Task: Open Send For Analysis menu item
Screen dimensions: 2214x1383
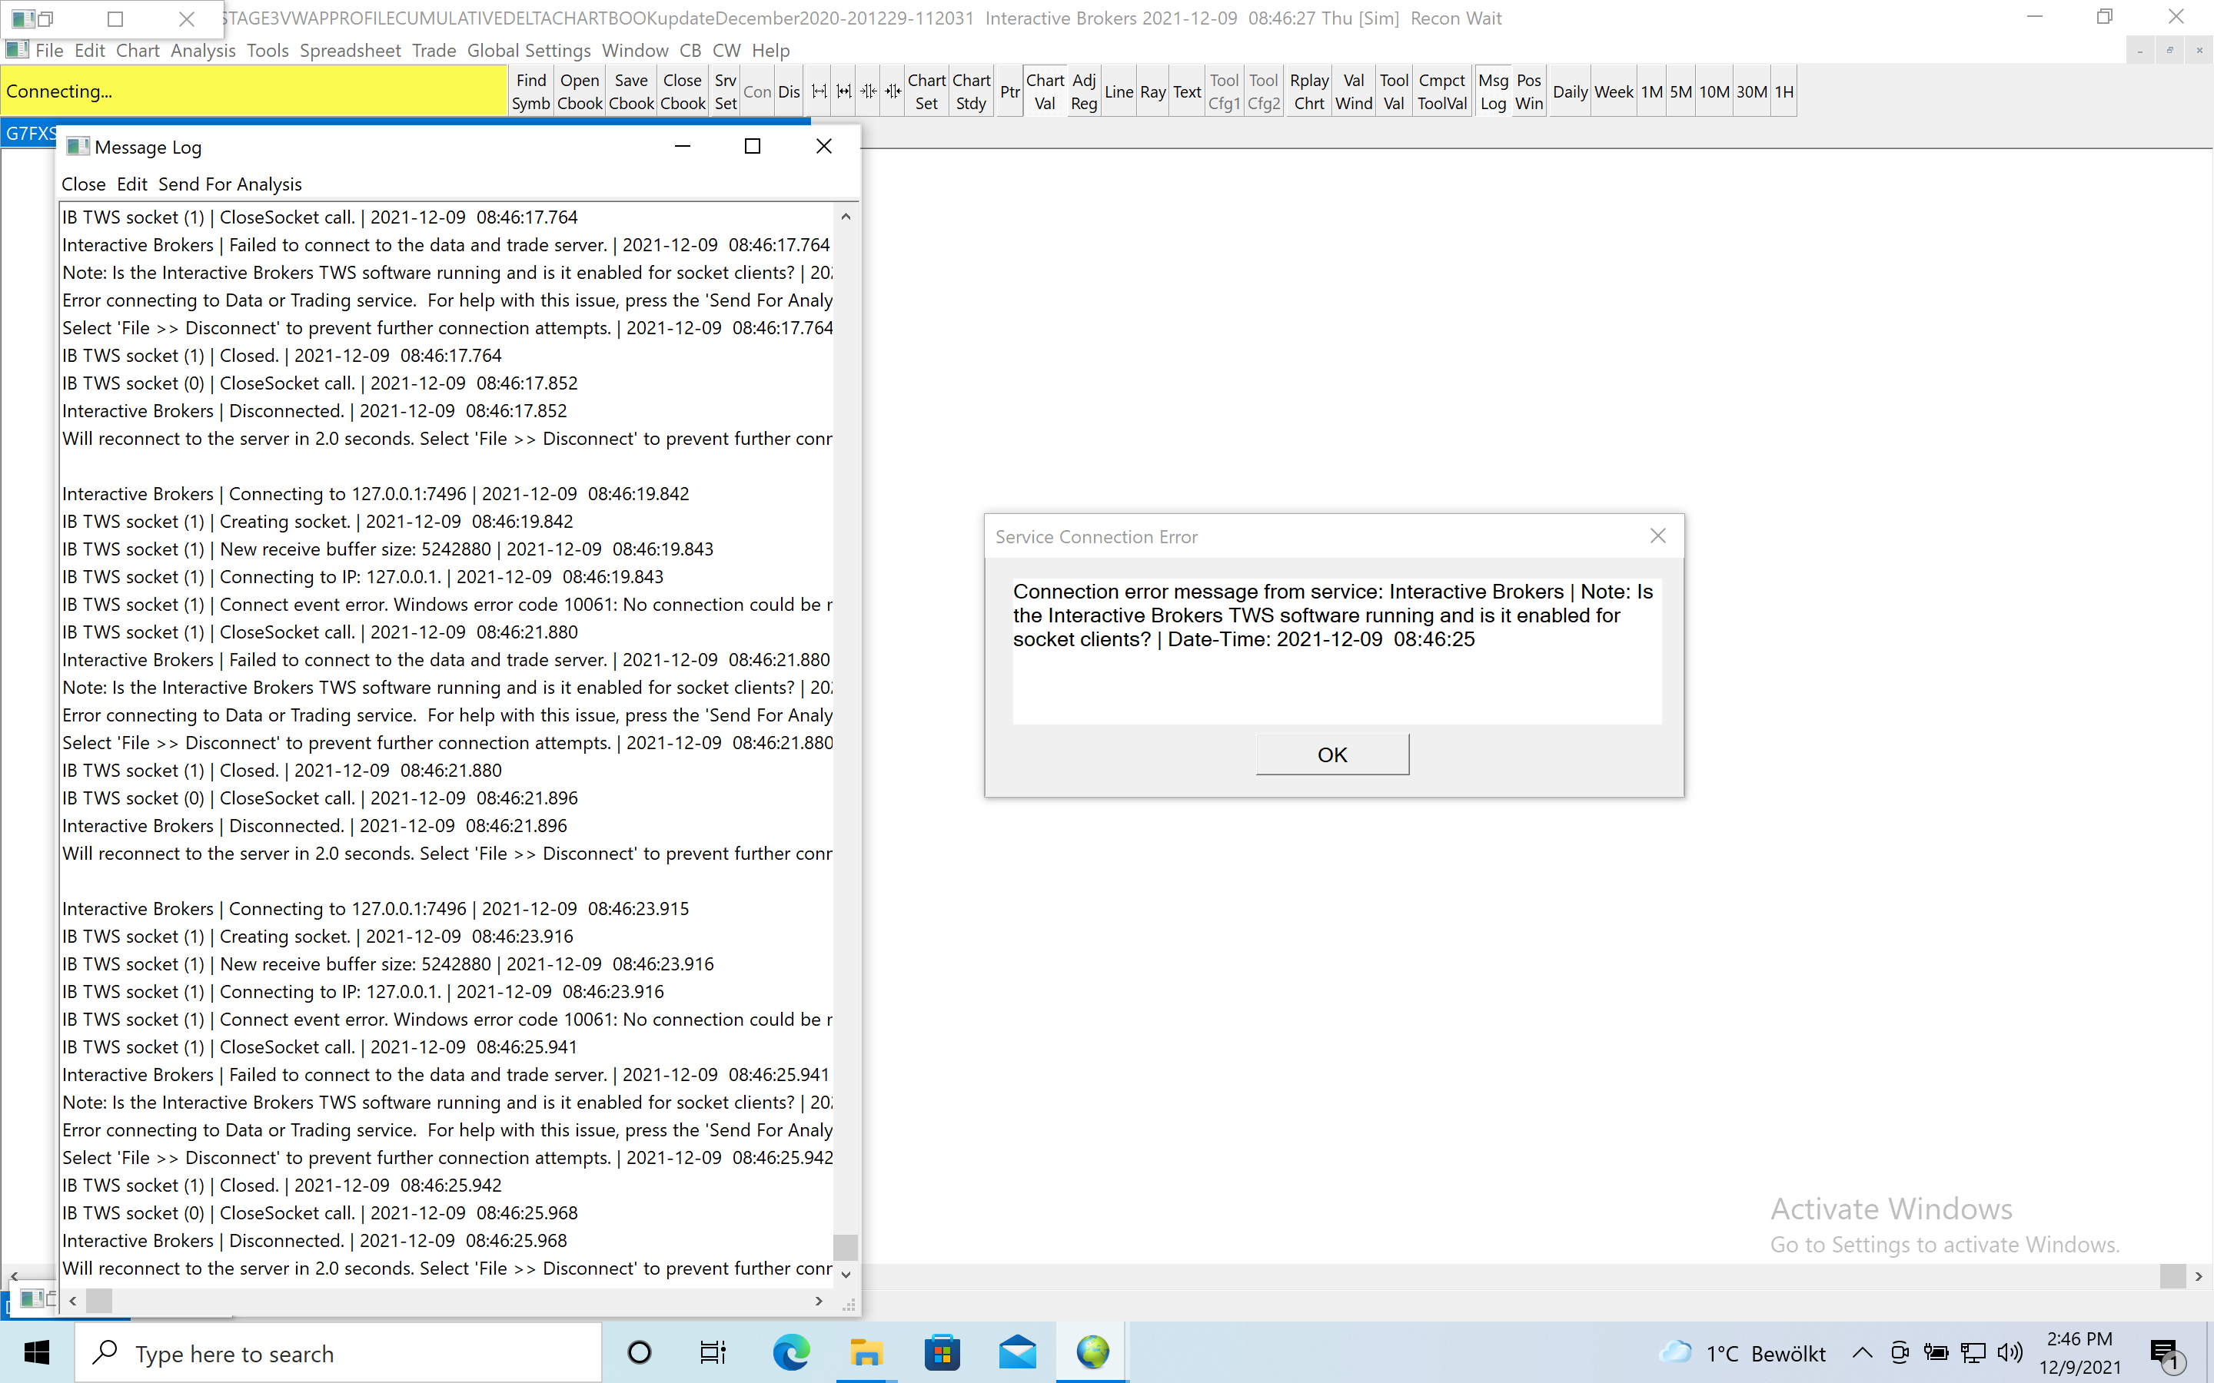Action: click(x=230, y=184)
